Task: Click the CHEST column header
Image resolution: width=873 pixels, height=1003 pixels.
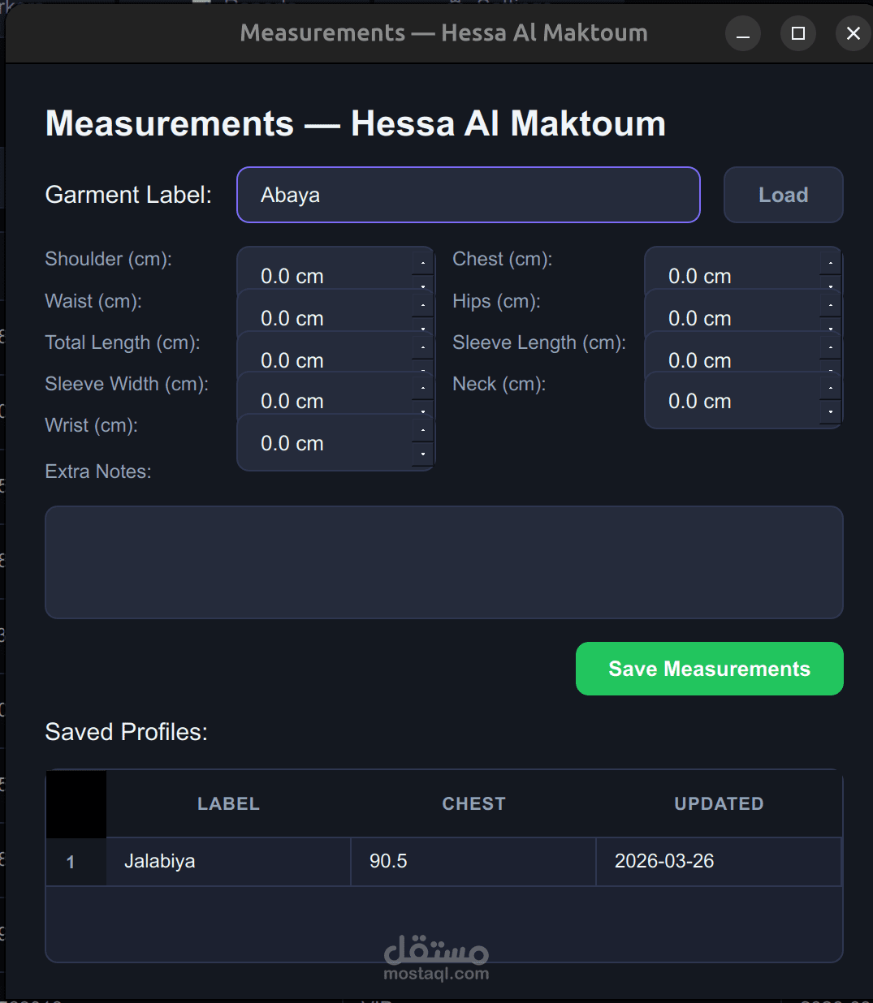Action: [473, 803]
